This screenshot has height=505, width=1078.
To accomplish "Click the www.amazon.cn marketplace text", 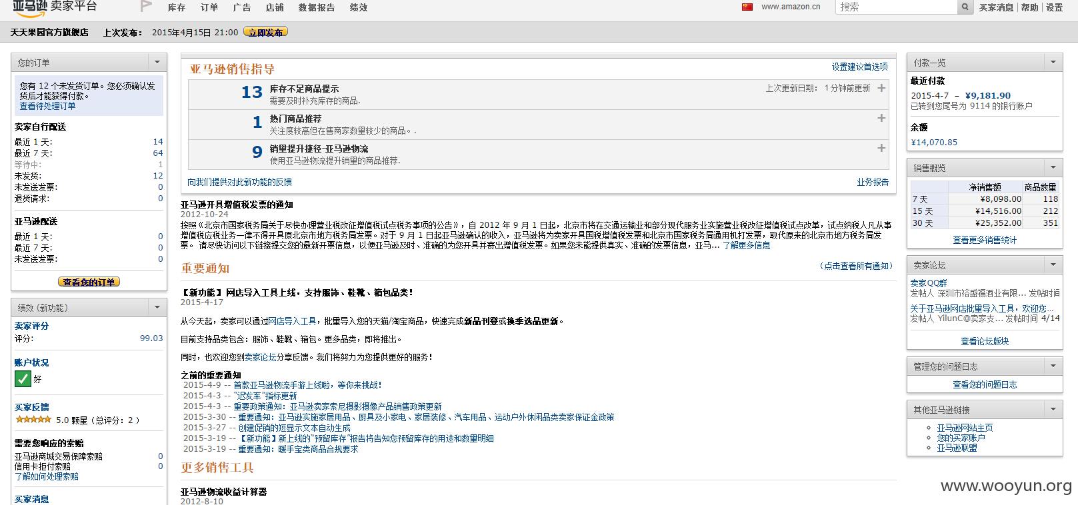I will (x=791, y=7).
